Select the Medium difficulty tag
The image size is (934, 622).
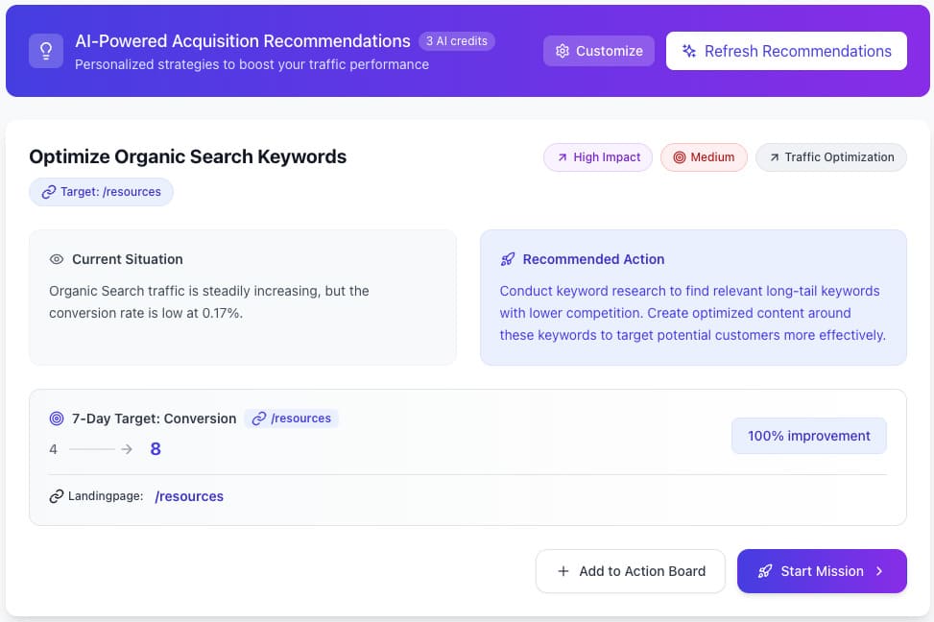(704, 157)
